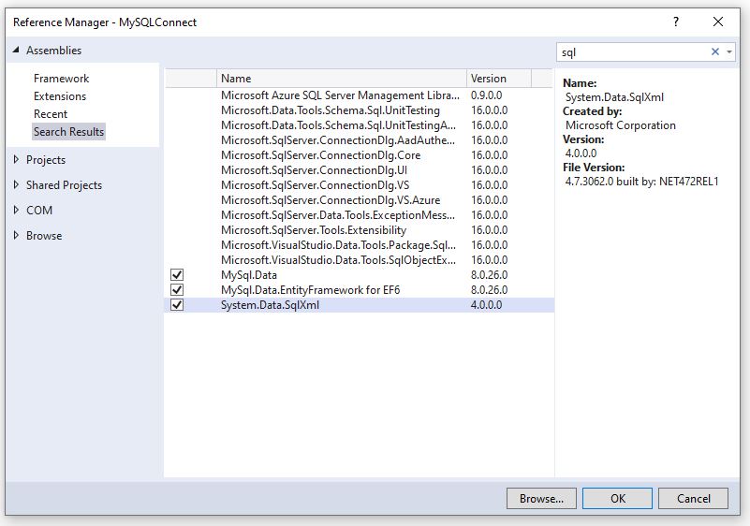Select the Framework assemblies category
750x526 pixels.
tap(61, 79)
